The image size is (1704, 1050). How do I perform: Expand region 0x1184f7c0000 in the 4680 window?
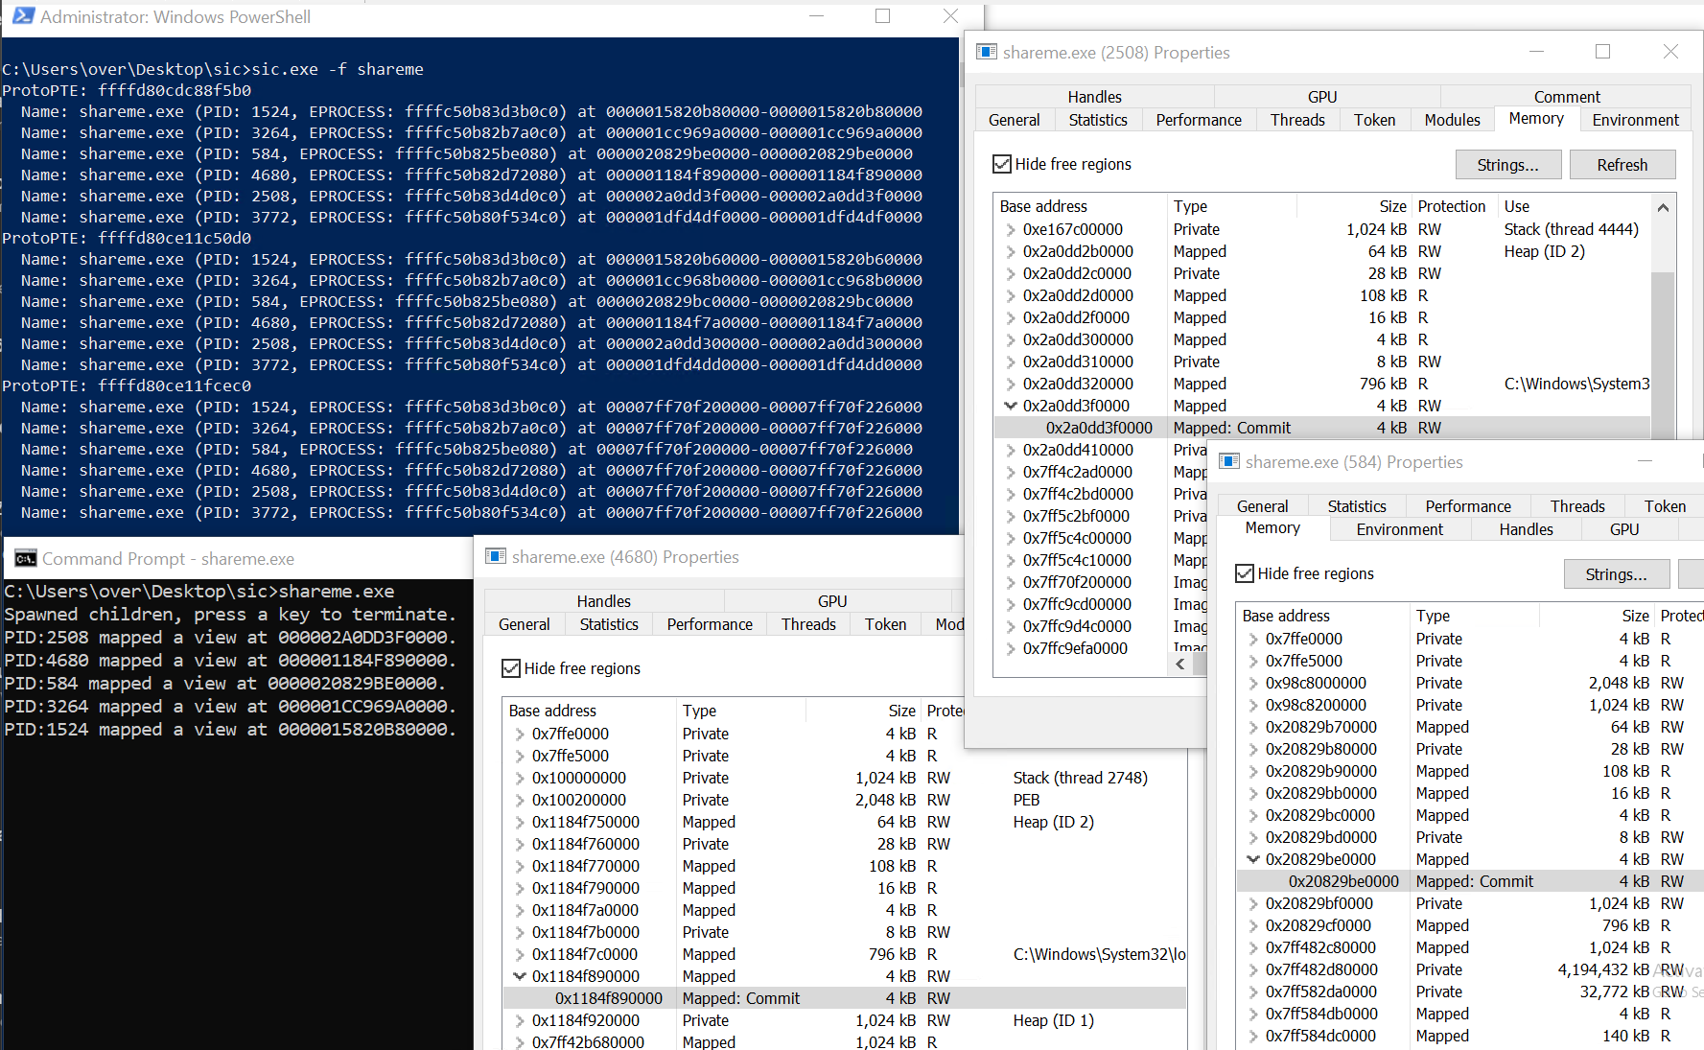pyautogui.click(x=519, y=954)
